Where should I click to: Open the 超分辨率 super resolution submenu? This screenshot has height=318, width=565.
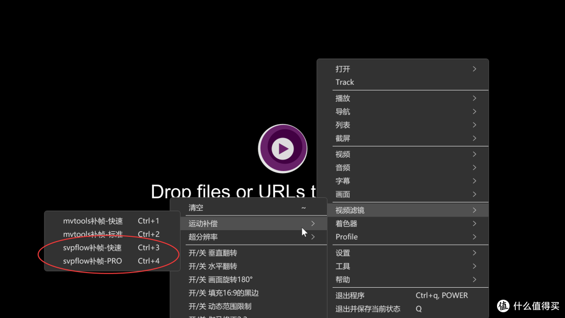(253, 237)
